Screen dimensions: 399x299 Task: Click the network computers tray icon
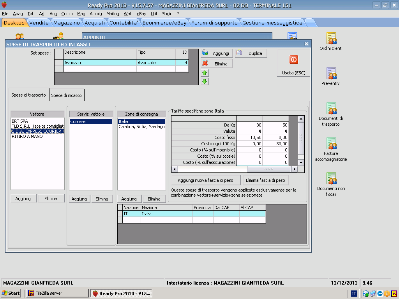[373, 294]
